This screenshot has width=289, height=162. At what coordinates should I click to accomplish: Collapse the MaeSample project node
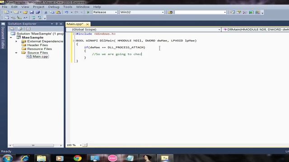[x=11, y=37]
